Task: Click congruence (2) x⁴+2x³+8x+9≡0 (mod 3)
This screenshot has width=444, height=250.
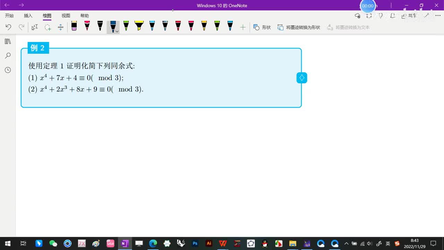Action: point(86,89)
